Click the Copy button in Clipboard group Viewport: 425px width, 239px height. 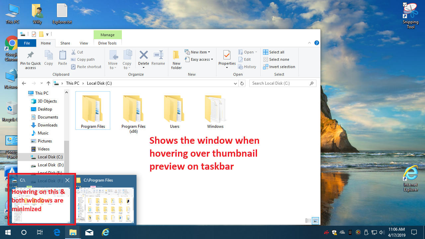(48, 58)
